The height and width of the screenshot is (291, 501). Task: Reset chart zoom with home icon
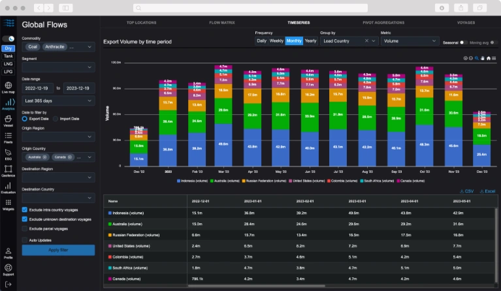pos(488,58)
